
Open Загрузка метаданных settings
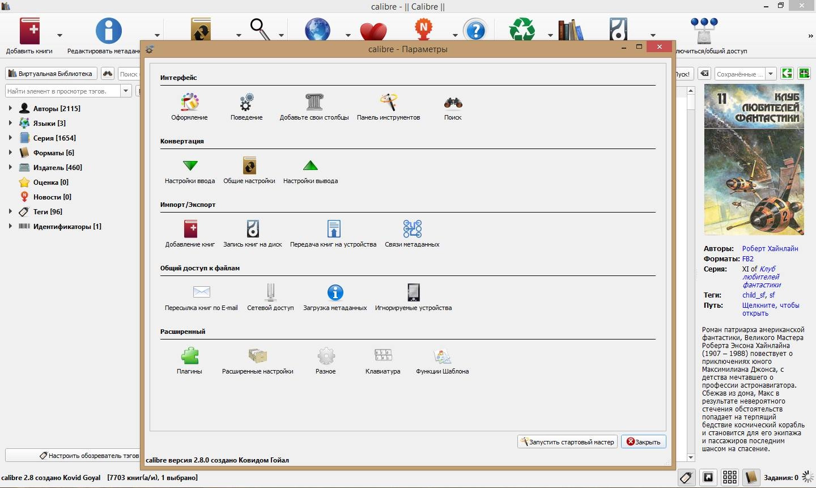(335, 298)
